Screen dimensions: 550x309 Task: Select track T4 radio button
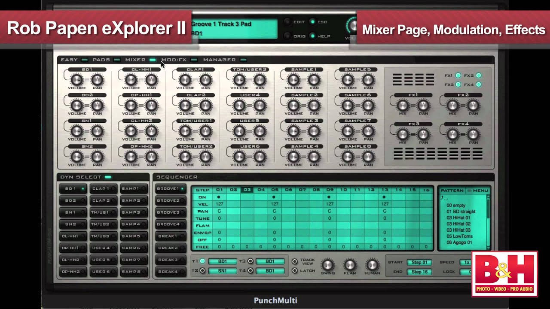click(x=250, y=271)
